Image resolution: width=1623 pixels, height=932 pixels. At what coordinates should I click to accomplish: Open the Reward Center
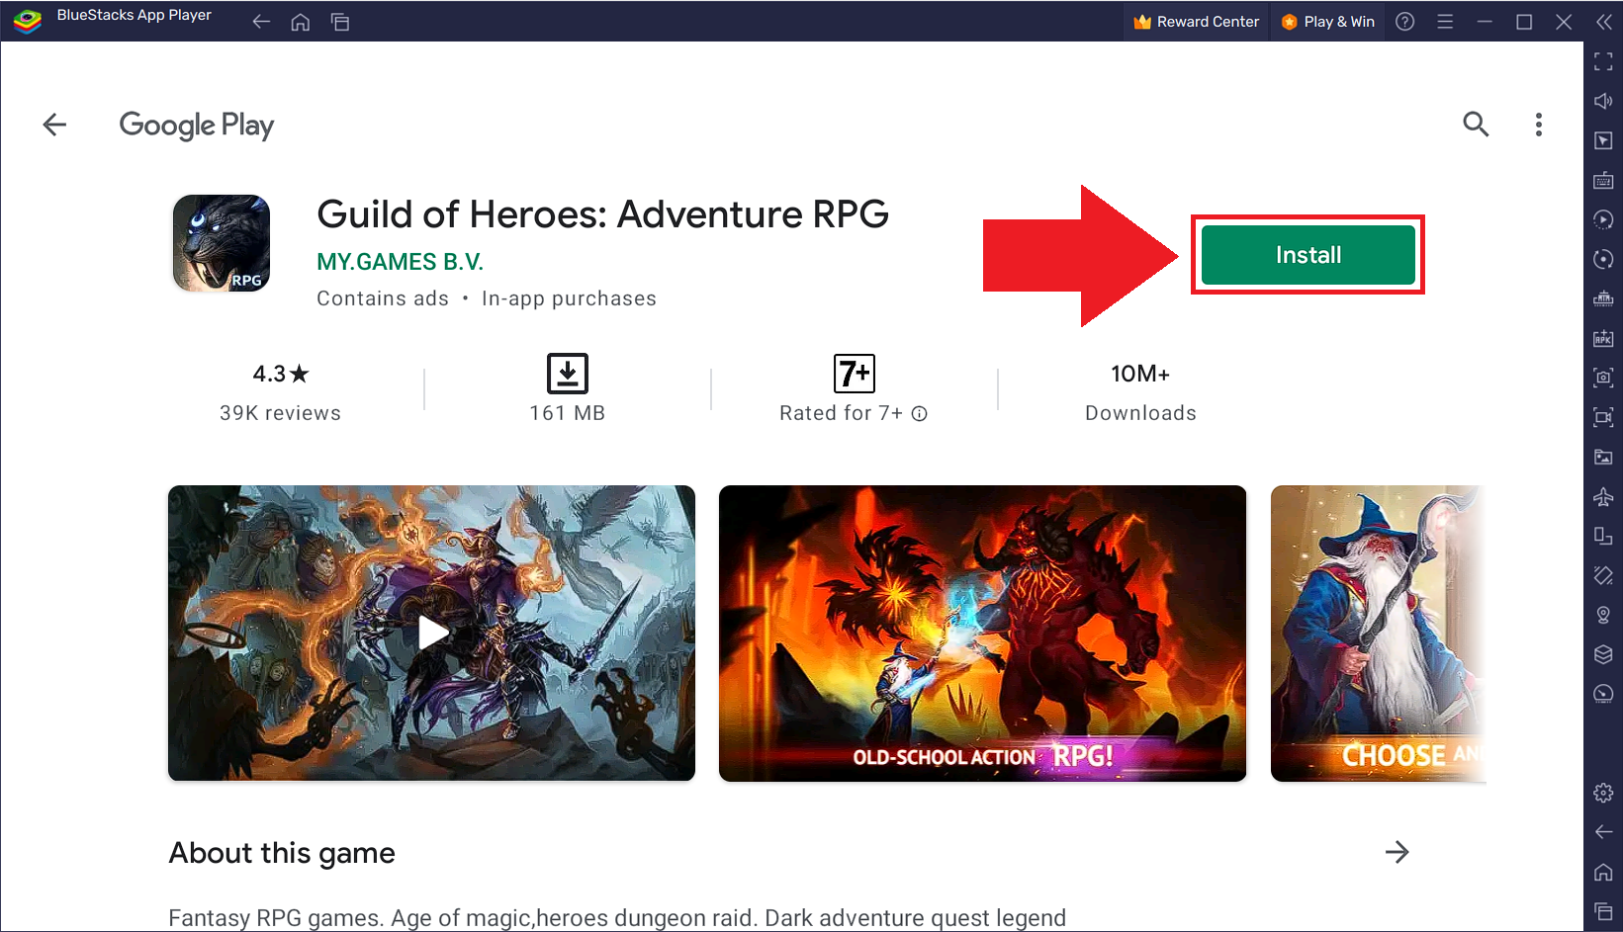point(1196,22)
